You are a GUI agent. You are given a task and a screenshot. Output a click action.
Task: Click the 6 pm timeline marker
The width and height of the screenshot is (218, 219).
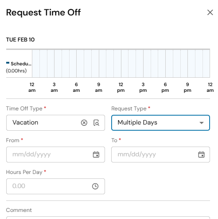tap(165, 87)
